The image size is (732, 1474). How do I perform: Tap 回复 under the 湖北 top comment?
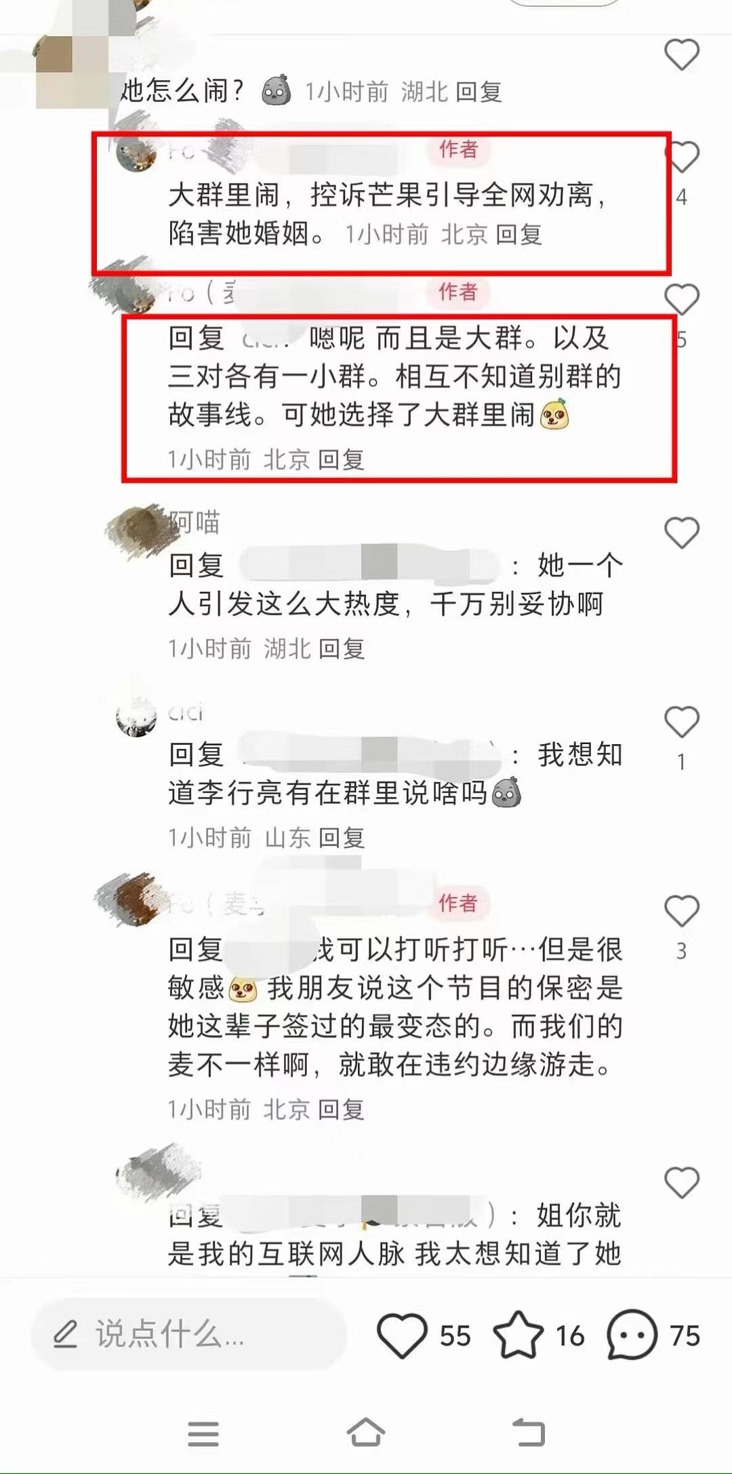479,92
